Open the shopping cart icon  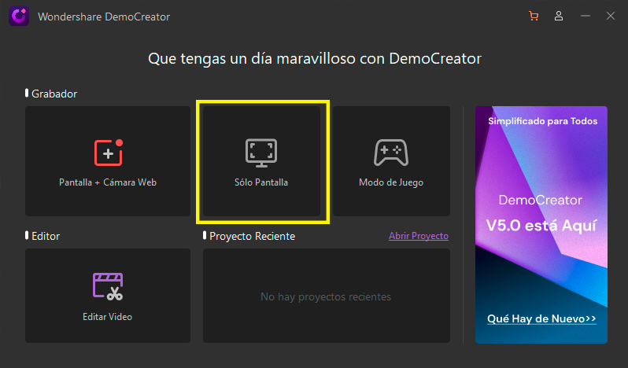coord(534,16)
